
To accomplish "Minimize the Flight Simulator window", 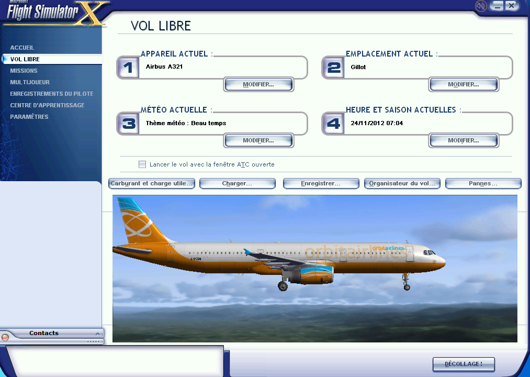I will (x=497, y=6).
